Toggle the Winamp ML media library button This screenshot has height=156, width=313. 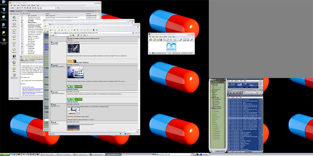261,90
